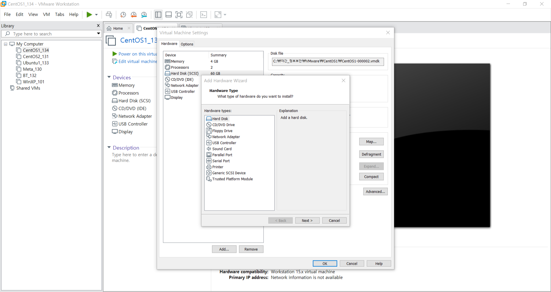Click the stretch guest toolbar icon
Image resolution: width=551 pixels, height=292 pixels.
(x=218, y=15)
